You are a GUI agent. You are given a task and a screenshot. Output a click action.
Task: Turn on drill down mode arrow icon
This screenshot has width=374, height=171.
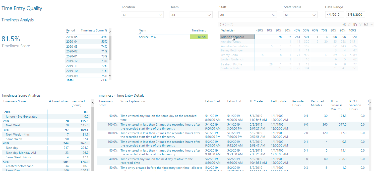point(344,24)
